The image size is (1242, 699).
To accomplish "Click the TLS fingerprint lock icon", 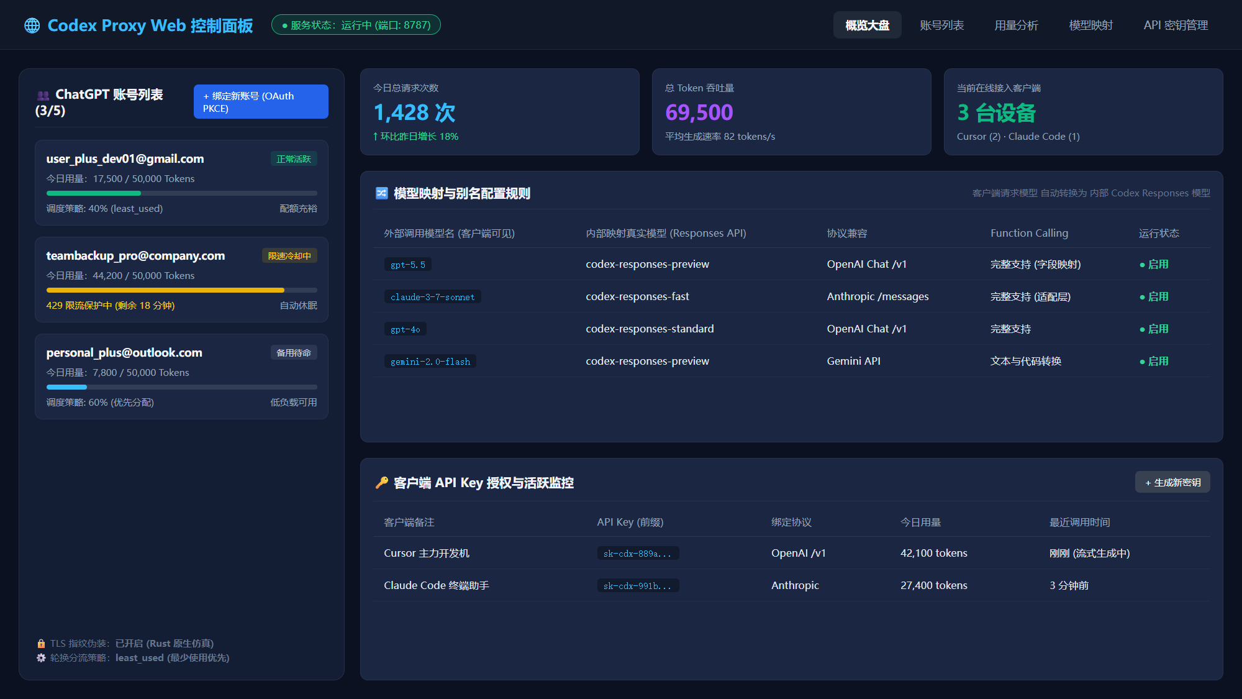I will (41, 644).
